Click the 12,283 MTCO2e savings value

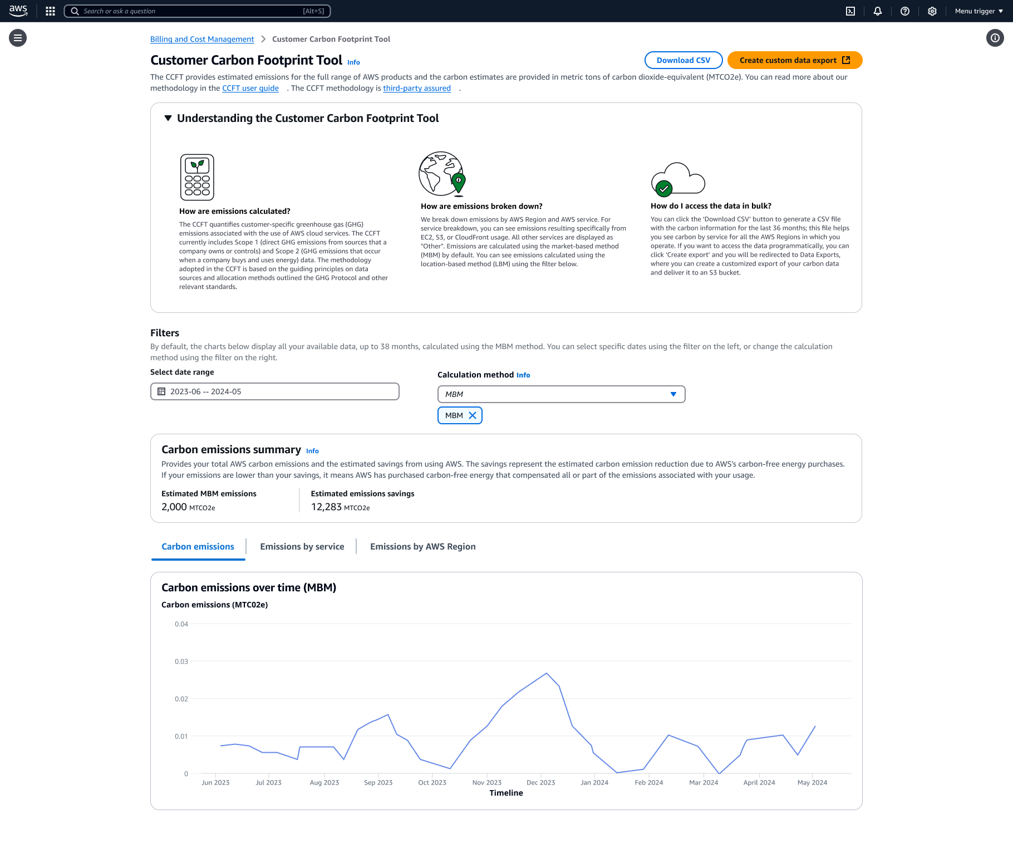(340, 507)
